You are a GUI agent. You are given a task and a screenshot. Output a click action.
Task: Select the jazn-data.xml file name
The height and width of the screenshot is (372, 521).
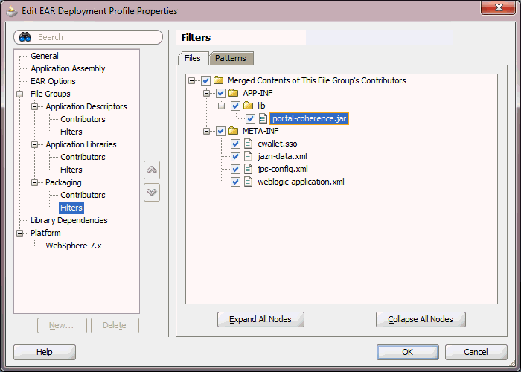282,156
